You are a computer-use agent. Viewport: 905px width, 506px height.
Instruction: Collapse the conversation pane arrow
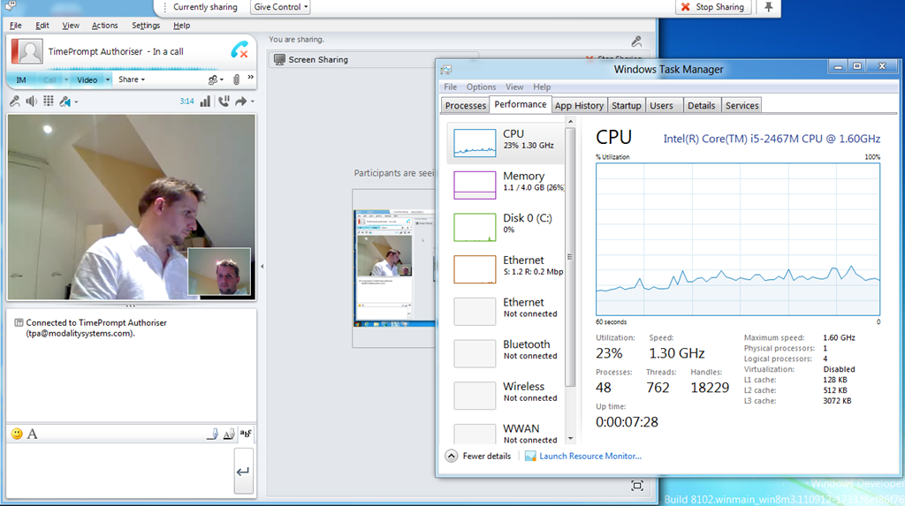coord(262,267)
